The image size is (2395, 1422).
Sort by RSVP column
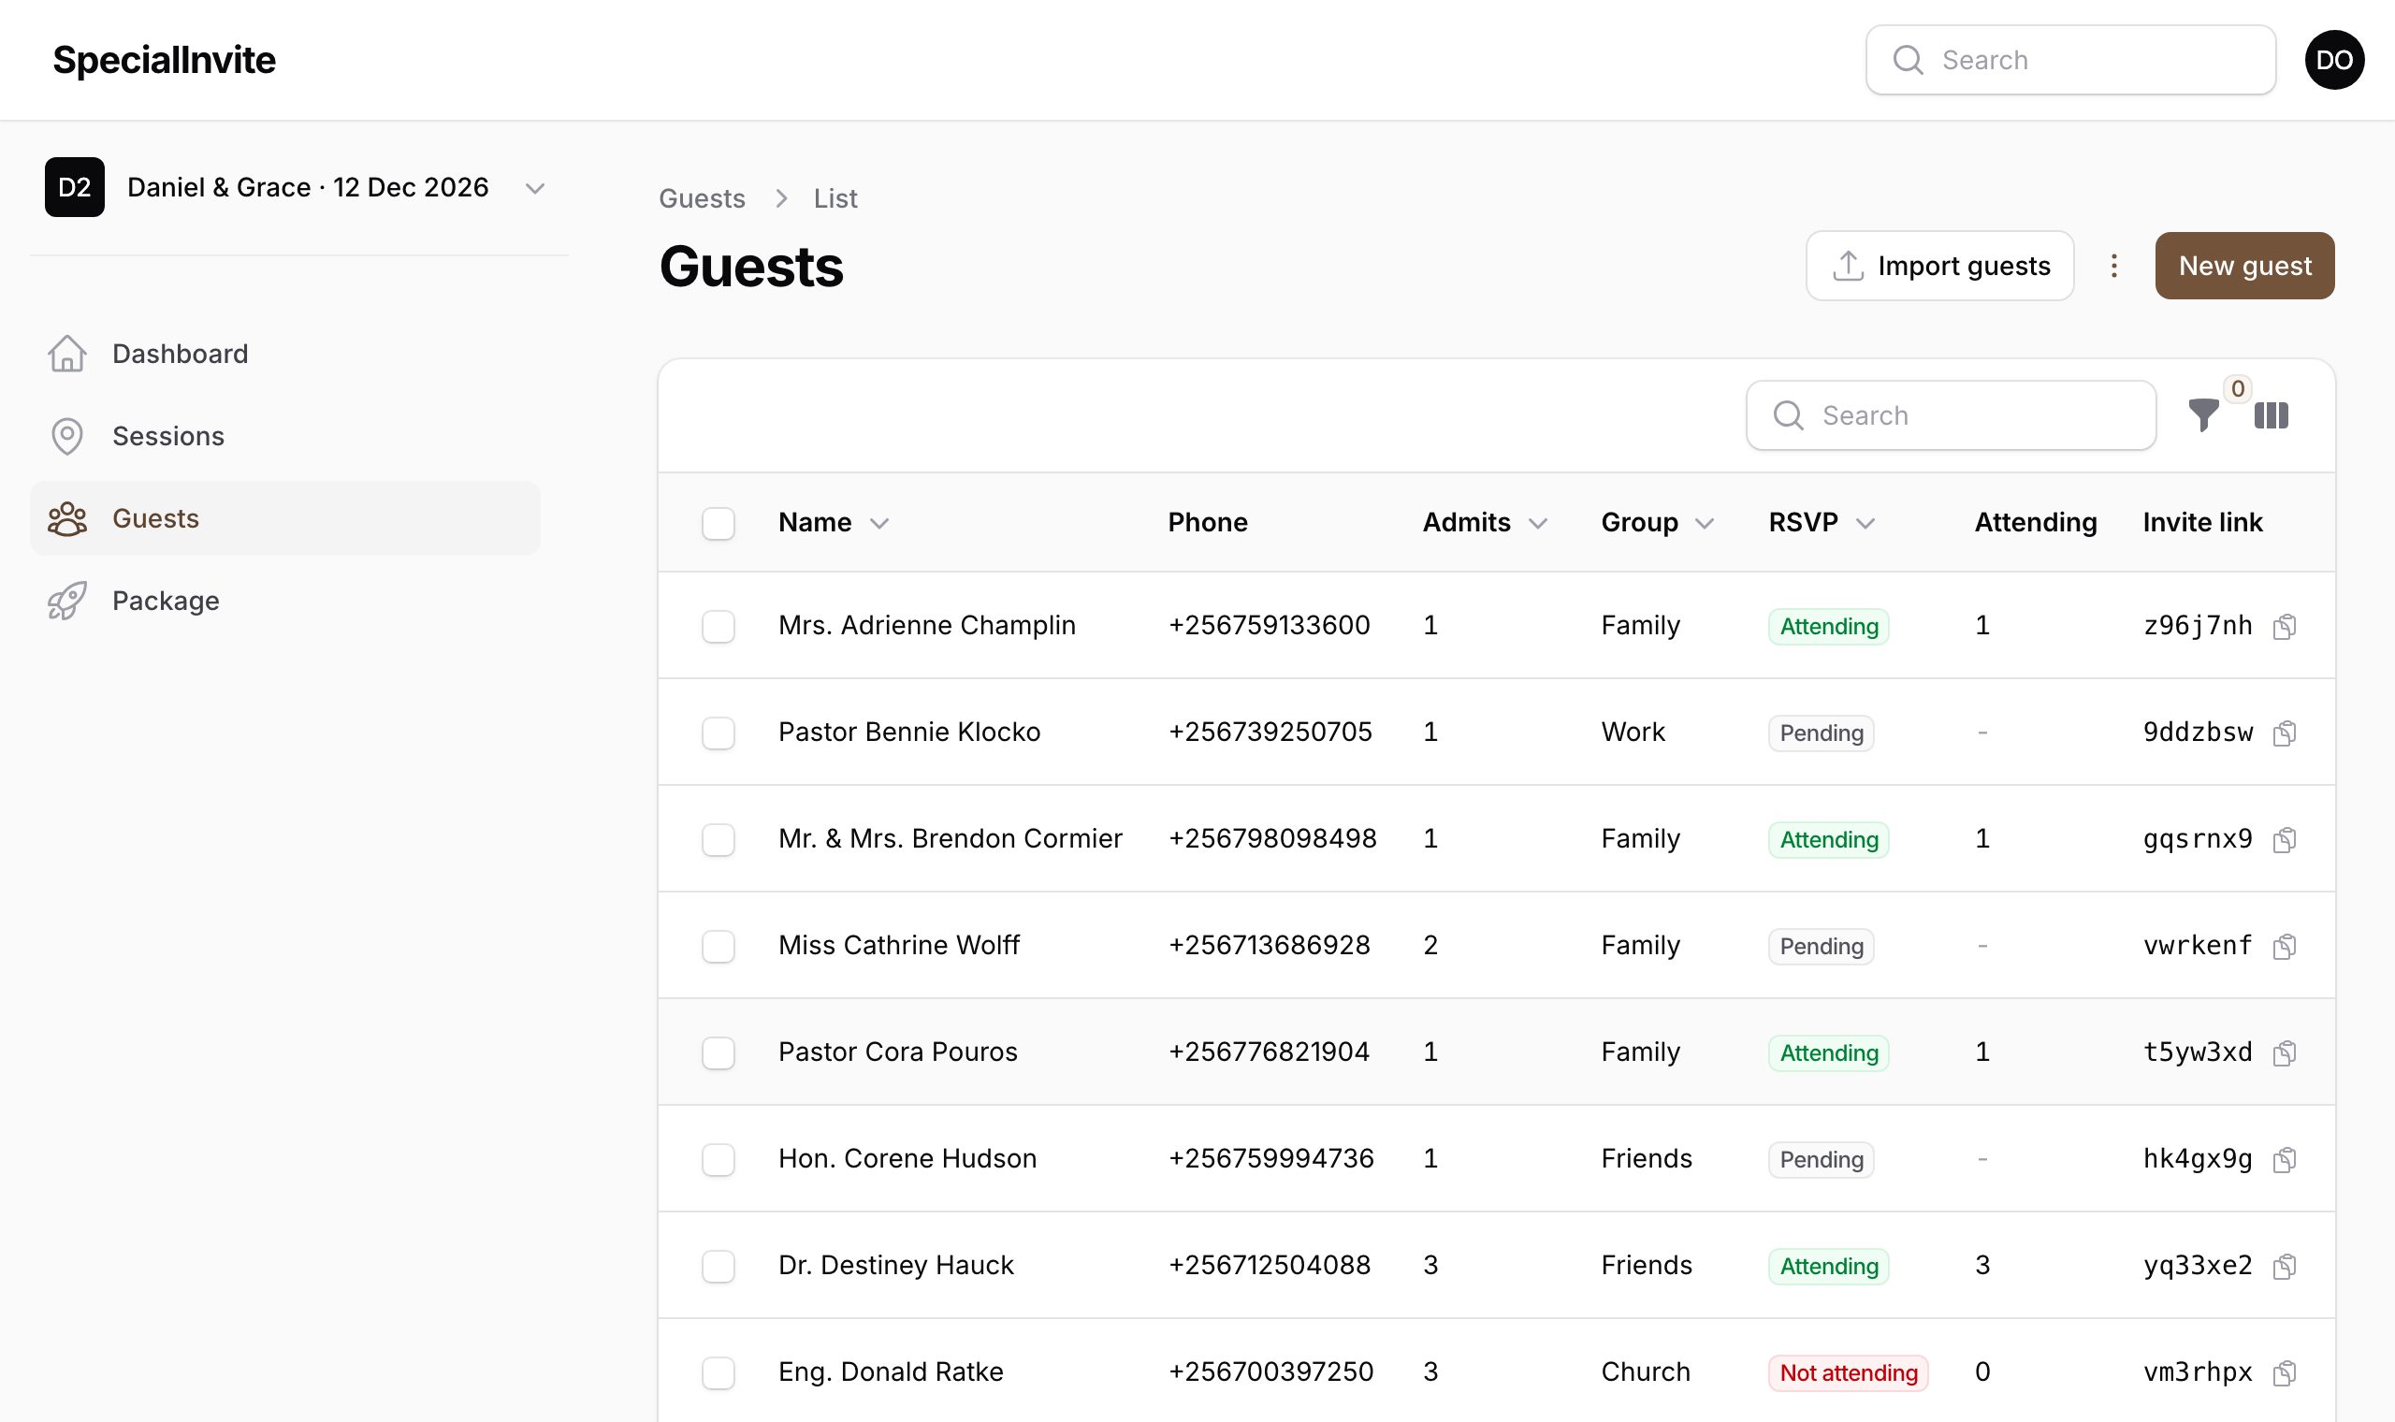tap(1822, 522)
